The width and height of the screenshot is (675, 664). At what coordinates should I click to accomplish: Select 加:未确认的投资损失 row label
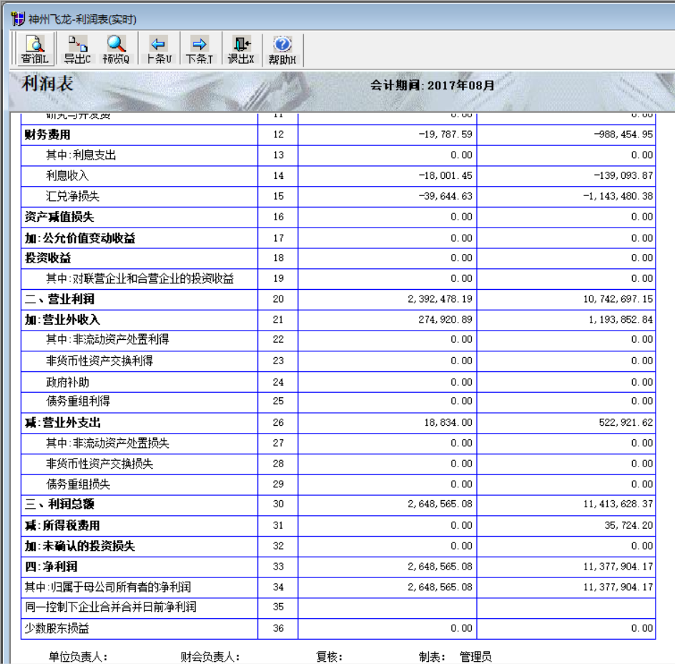(80, 546)
